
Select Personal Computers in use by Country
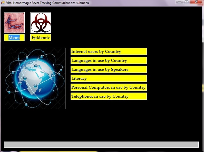109,87
